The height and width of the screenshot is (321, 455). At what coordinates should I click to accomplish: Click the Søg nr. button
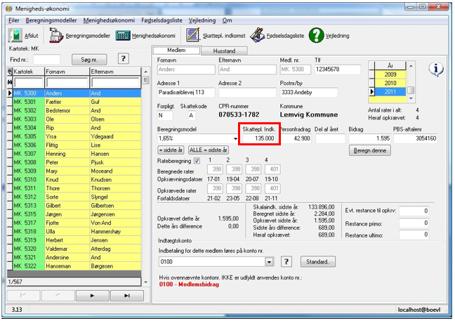pos(89,60)
